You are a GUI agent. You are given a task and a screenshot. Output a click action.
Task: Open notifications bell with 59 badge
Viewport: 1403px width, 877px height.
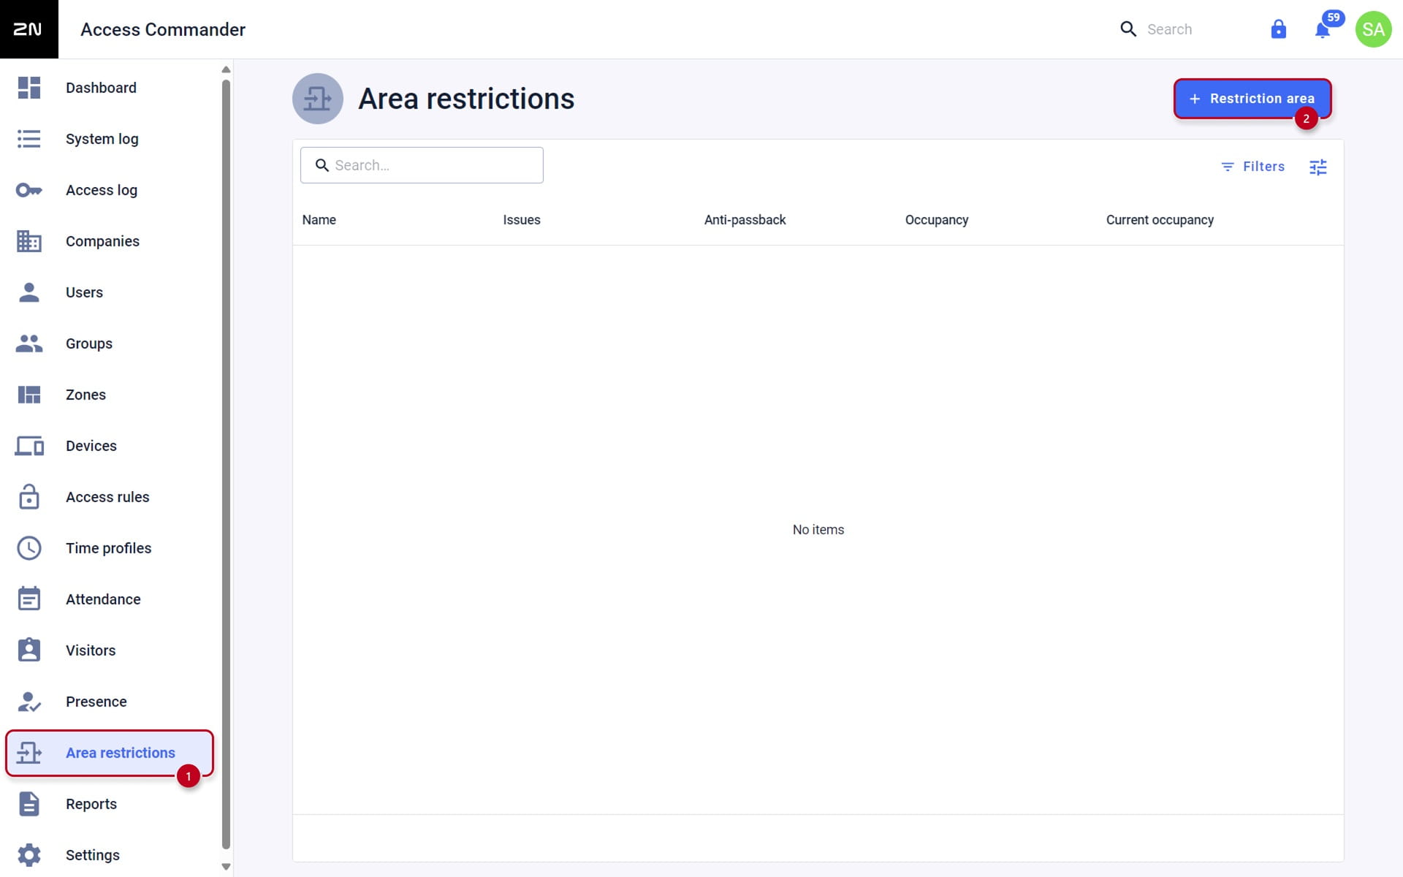tap(1323, 29)
